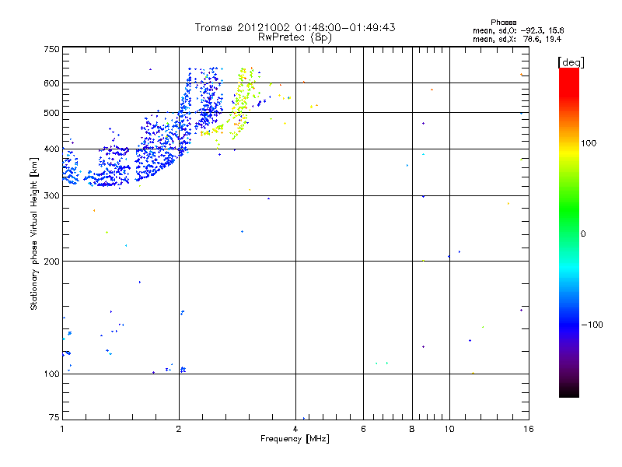Viewport: 622px width, 467px height.
Task: Click the 'RwPretec (8p)' subtitle
Action: pos(295,37)
